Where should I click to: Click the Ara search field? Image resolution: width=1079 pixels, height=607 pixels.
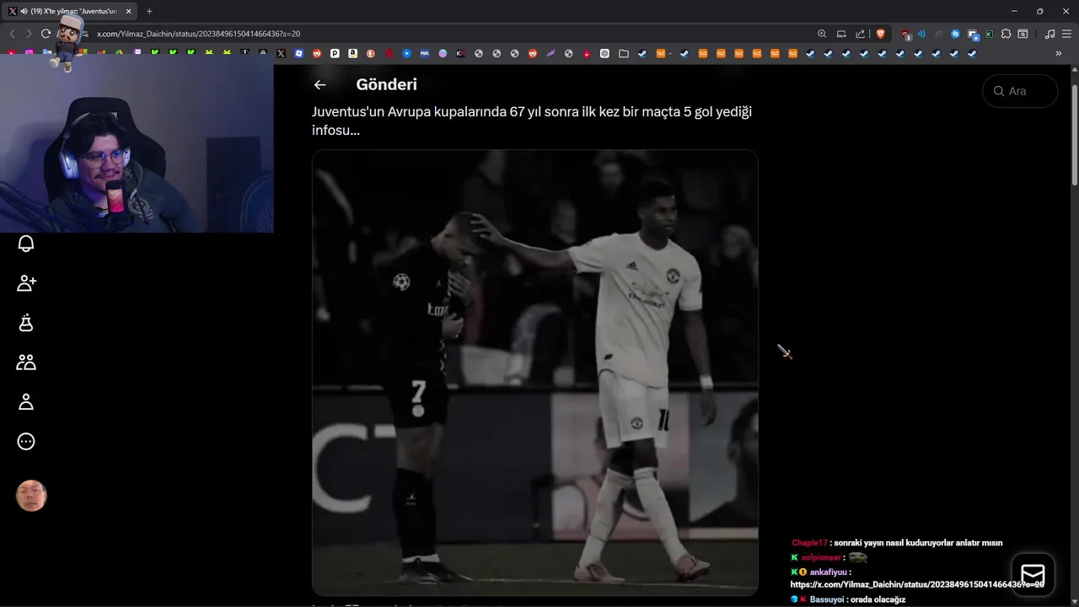[x=1020, y=91]
